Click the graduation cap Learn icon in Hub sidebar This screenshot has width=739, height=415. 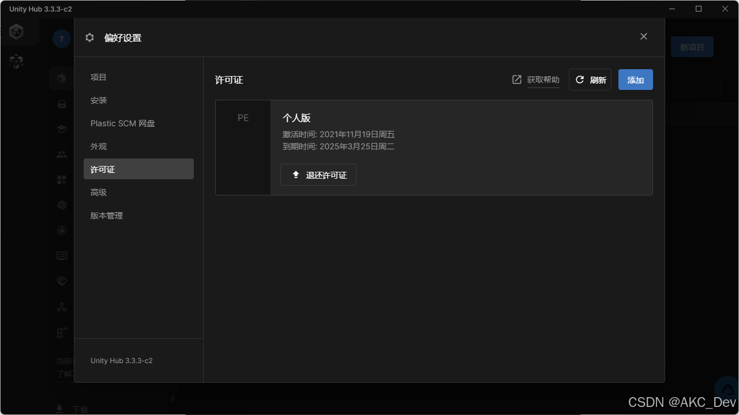(x=62, y=129)
